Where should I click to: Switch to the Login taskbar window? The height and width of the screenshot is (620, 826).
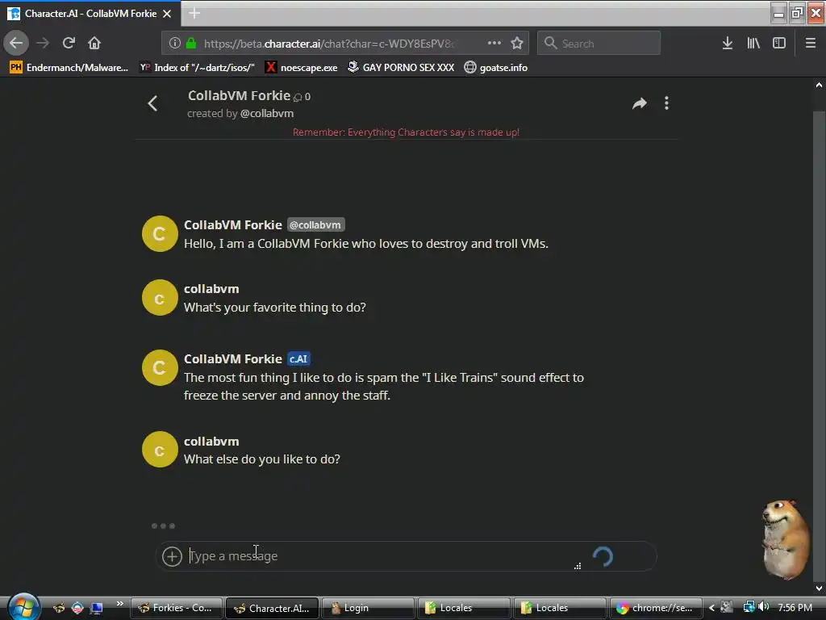(x=368, y=608)
